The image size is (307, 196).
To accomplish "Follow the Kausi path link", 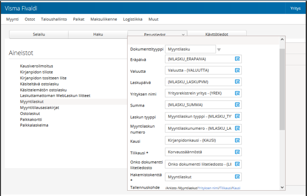I will coord(236,188).
